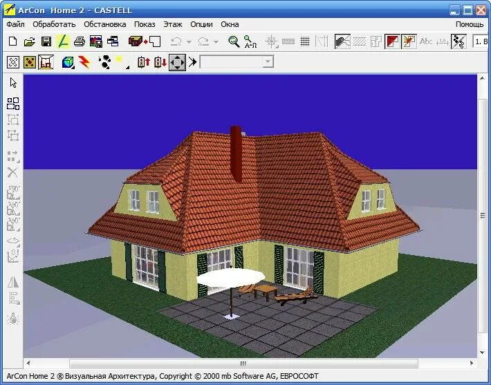
Task: Save project using the floppy disk icon
Action: coord(46,41)
